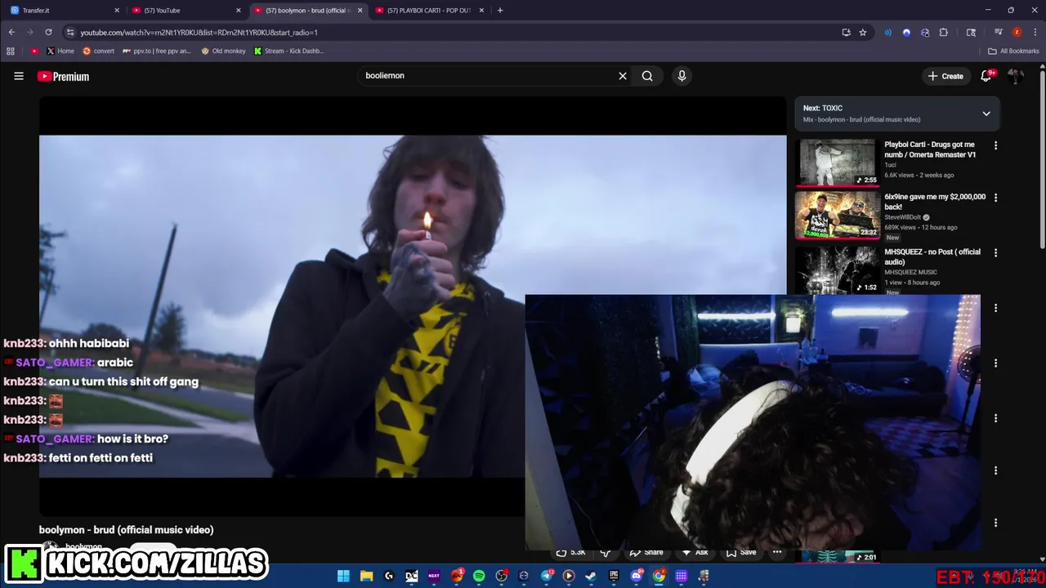Open Playboi Carti 'Drugs got me numb' thumbnail

coord(838,163)
